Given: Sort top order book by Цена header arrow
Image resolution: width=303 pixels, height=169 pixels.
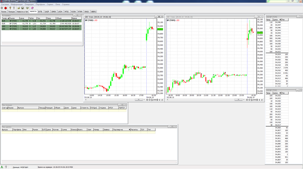Looking at the screenshot, I should pos(280,20).
